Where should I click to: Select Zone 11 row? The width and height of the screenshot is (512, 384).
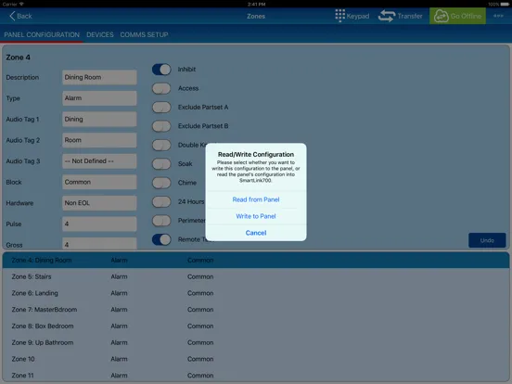tap(256, 376)
